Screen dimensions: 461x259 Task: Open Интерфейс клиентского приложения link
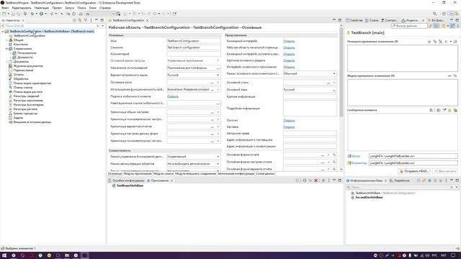289,67
